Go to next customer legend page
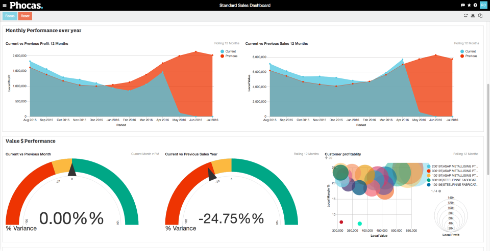490x251 pixels. [439, 191]
